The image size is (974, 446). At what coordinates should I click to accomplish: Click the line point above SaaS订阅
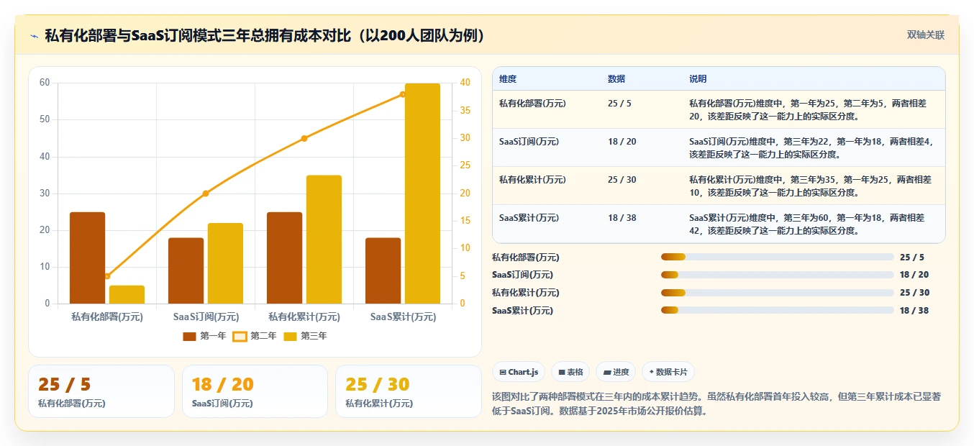[x=206, y=194]
